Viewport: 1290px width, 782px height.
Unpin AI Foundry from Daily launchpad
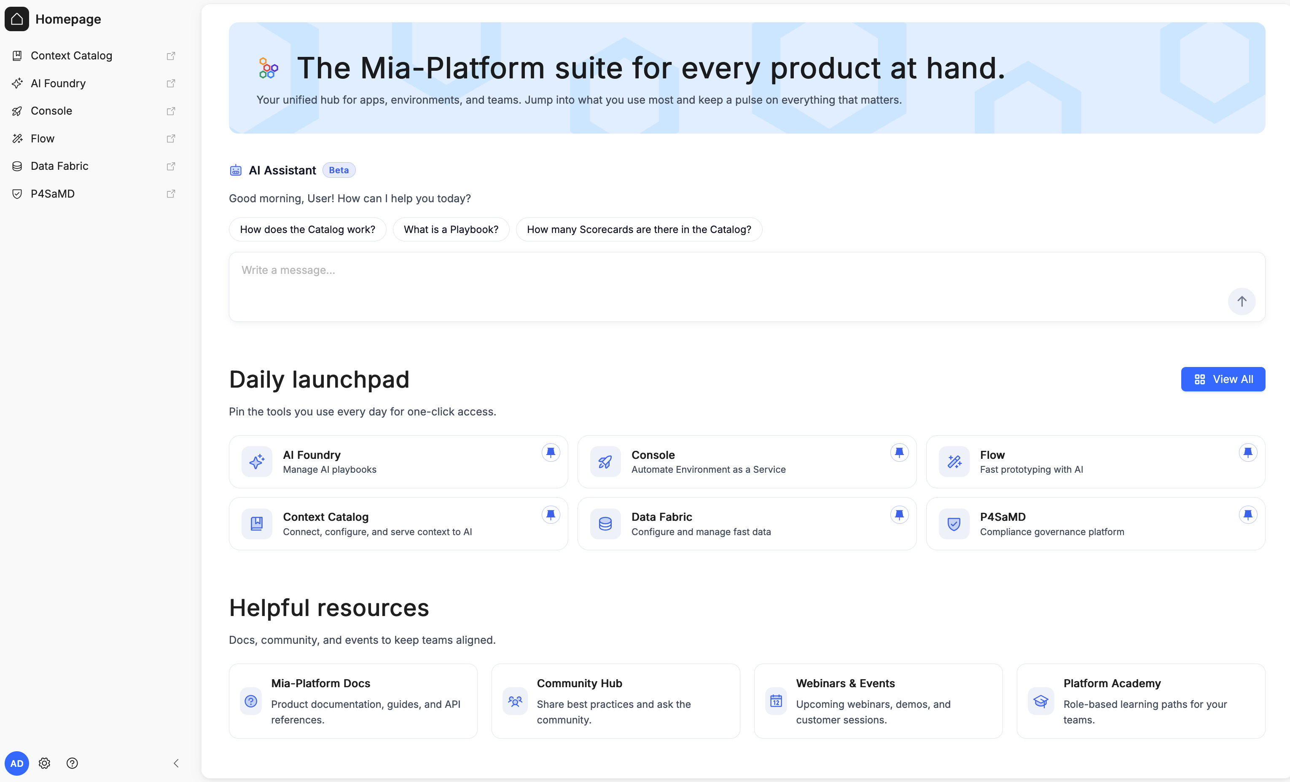click(550, 453)
